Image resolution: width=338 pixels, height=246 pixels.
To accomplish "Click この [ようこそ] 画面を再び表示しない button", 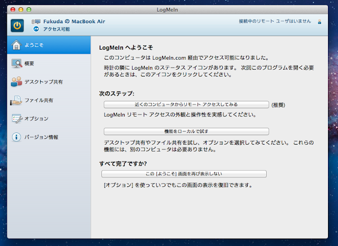I will 184,174.
